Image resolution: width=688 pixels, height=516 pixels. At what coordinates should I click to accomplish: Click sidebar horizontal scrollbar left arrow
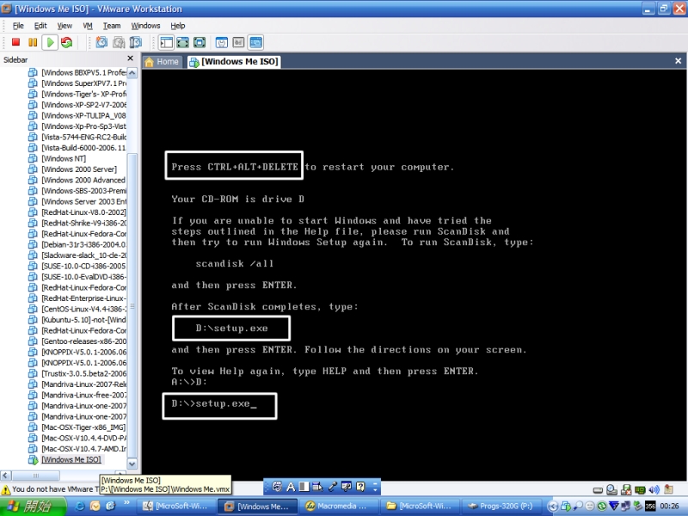click(x=6, y=476)
